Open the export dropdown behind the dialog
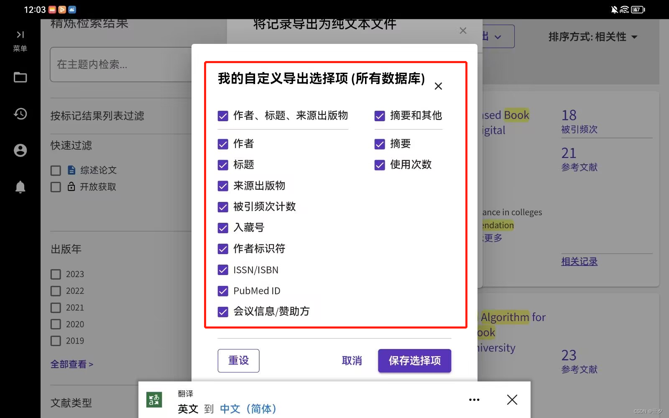This screenshot has height=418, width=669. point(498,36)
